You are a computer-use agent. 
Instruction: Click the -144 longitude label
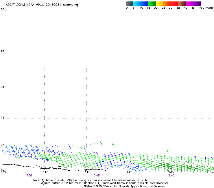[86, 172]
